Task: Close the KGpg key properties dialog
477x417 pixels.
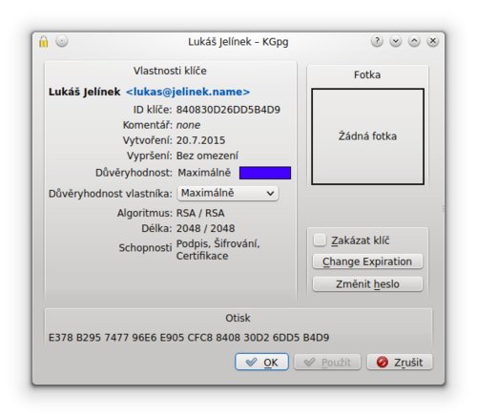Action: [x=433, y=41]
